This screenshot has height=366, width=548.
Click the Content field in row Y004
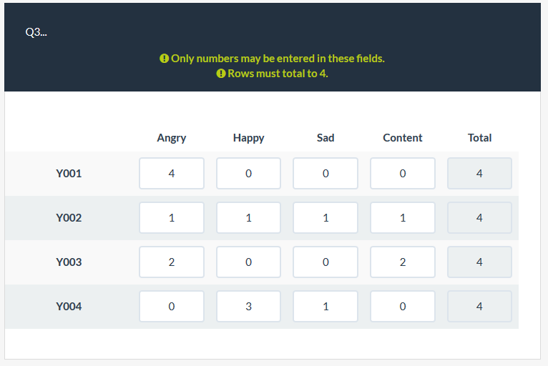point(403,307)
